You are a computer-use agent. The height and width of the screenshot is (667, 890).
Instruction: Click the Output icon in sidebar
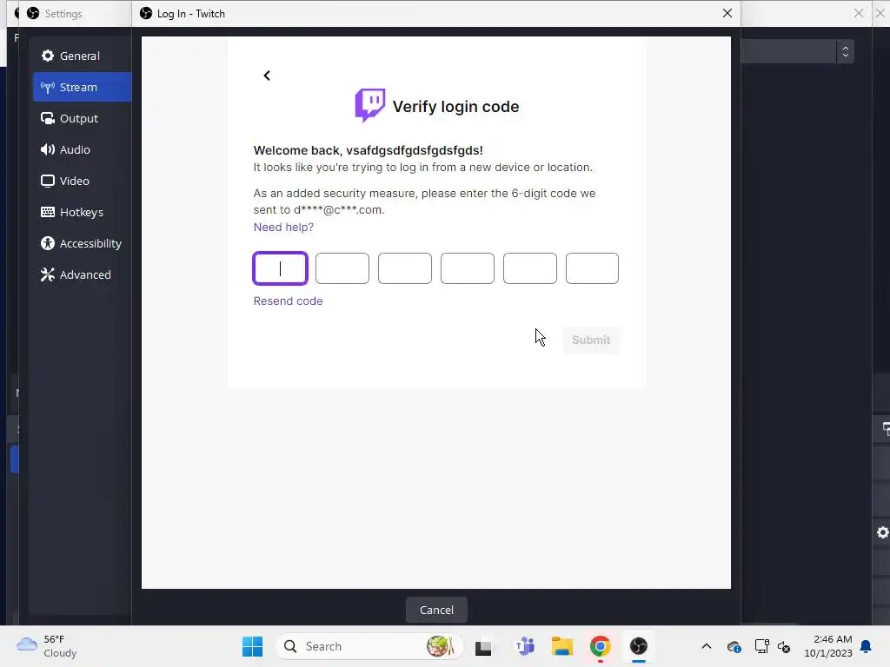pyautogui.click(x=48, y=118)
